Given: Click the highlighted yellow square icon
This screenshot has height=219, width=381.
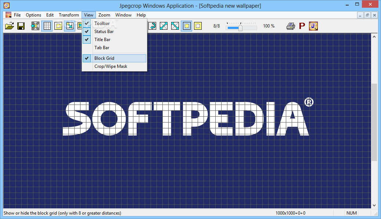Looking at the screenshot, I should click(x=186, y=26).
